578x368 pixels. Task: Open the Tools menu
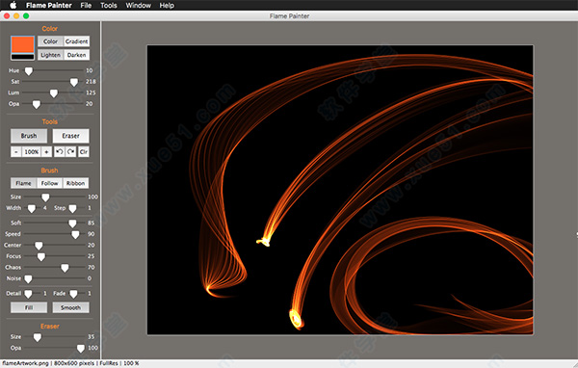click(109, 5)
